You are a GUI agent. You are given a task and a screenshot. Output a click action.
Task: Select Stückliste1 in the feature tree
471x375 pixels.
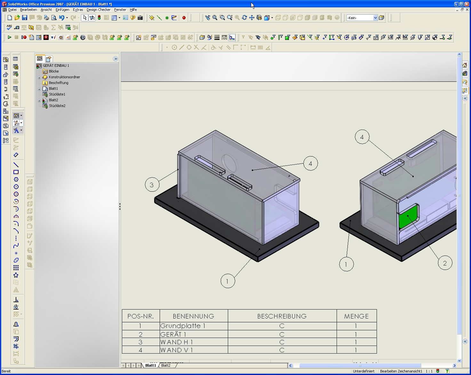click(57, 94)
